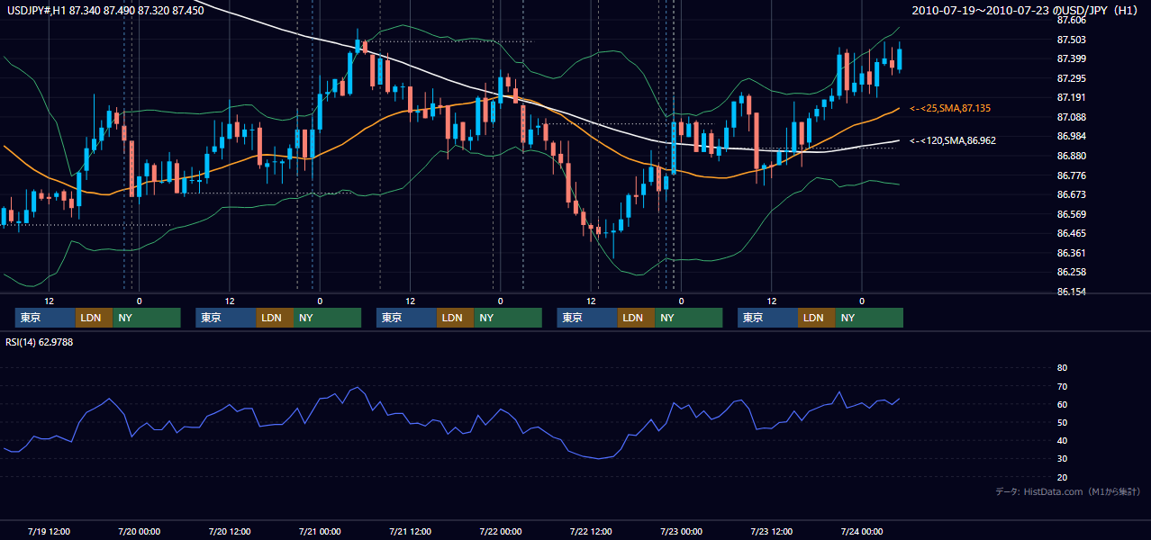Click the 87.606 price axis label
1151x540 pixels.
coord(1072,20)
